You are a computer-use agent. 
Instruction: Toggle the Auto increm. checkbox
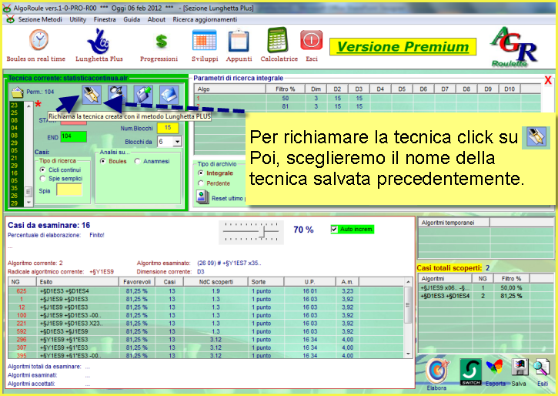(334, 229)
